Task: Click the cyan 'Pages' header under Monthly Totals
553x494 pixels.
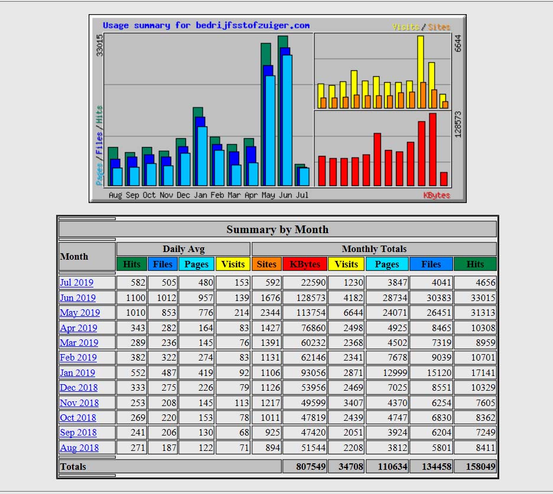Action: click(x=387, y=264)
